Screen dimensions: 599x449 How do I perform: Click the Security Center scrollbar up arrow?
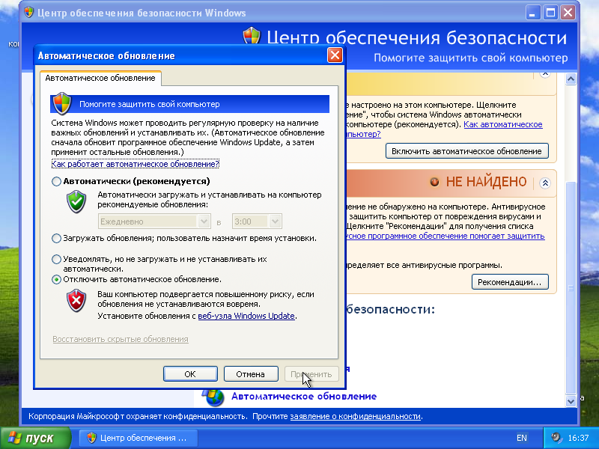(571, 79)
